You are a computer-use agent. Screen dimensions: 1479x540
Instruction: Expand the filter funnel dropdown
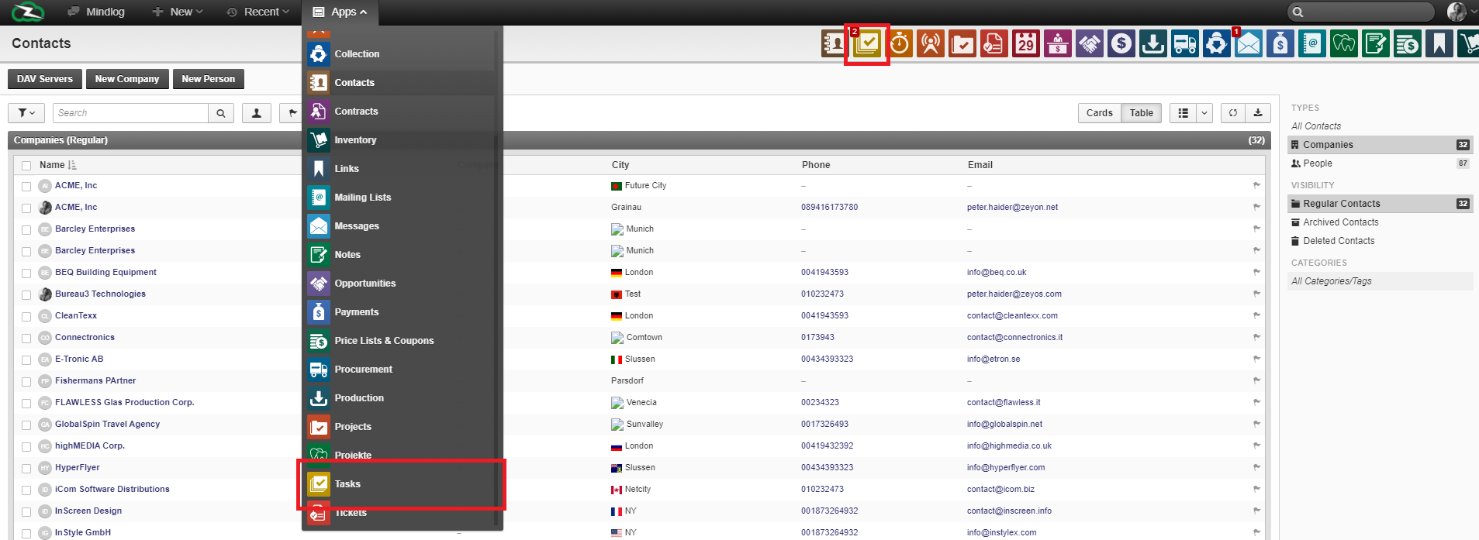tap(26, 113)
